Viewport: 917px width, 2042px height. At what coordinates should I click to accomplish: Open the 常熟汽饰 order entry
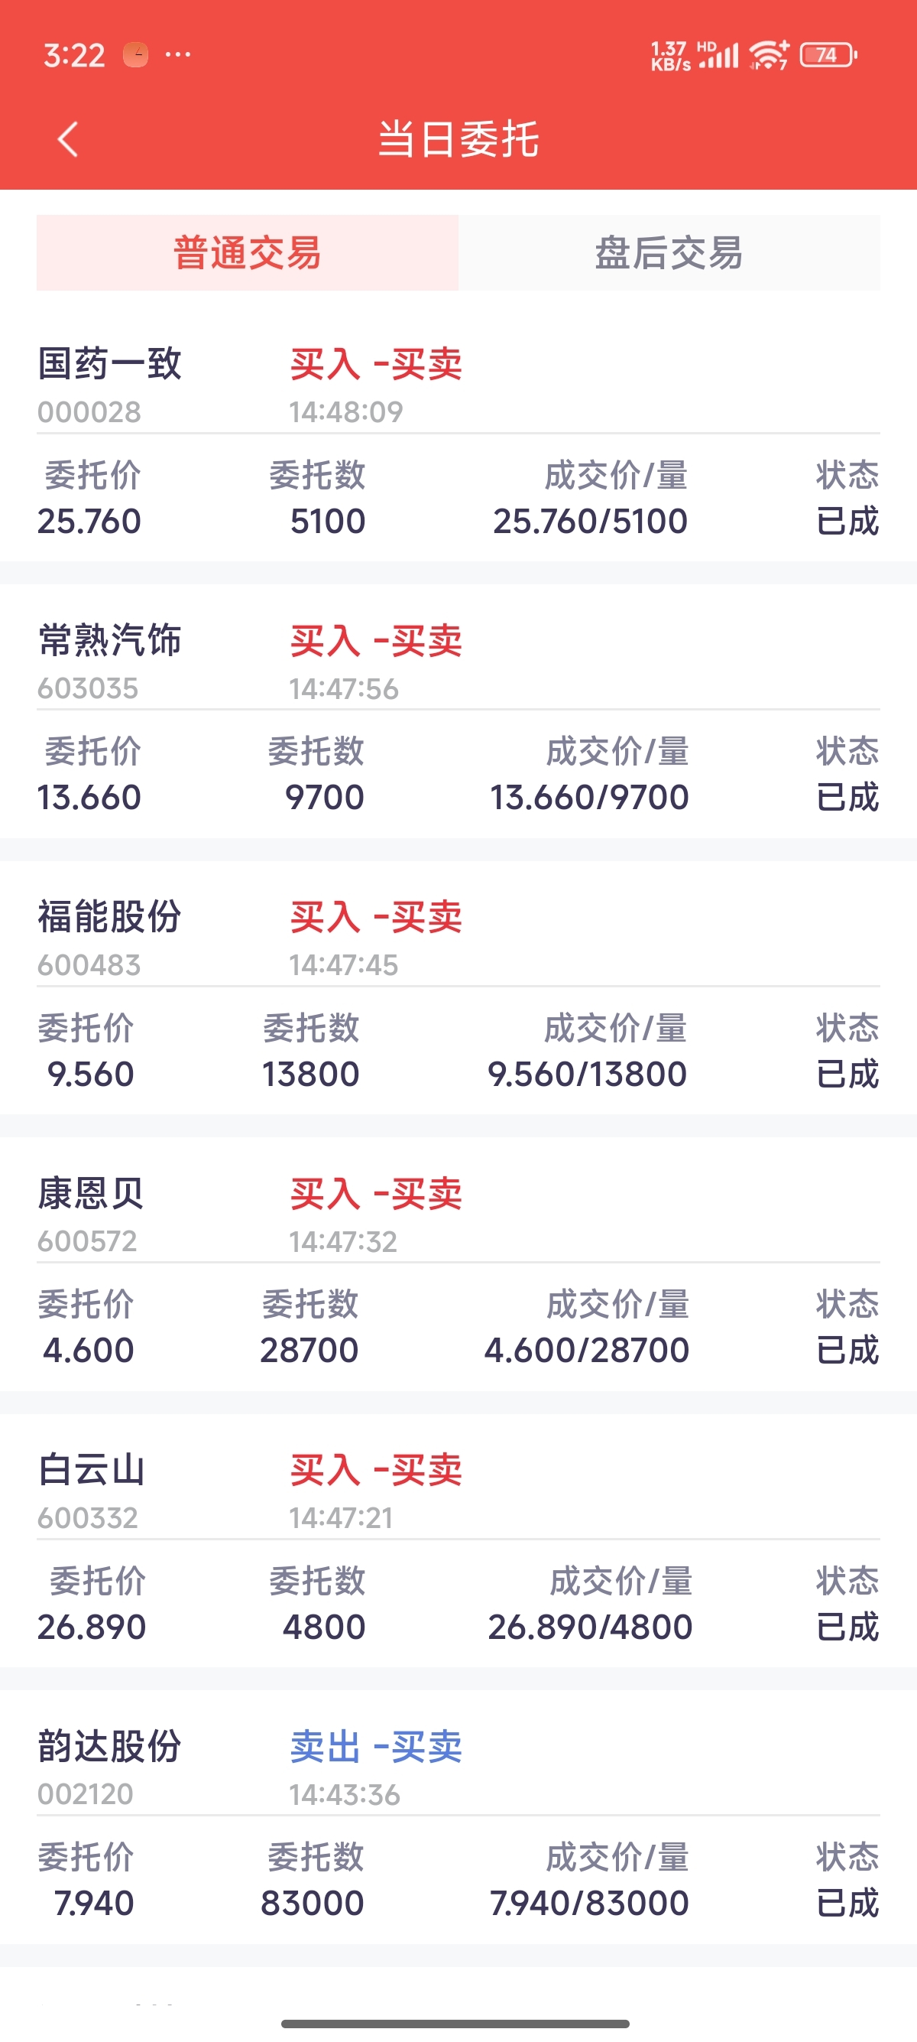[458, 717]
